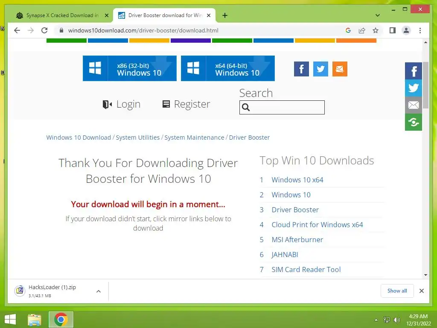Show all downloads
437x328 pixels.
397,291
